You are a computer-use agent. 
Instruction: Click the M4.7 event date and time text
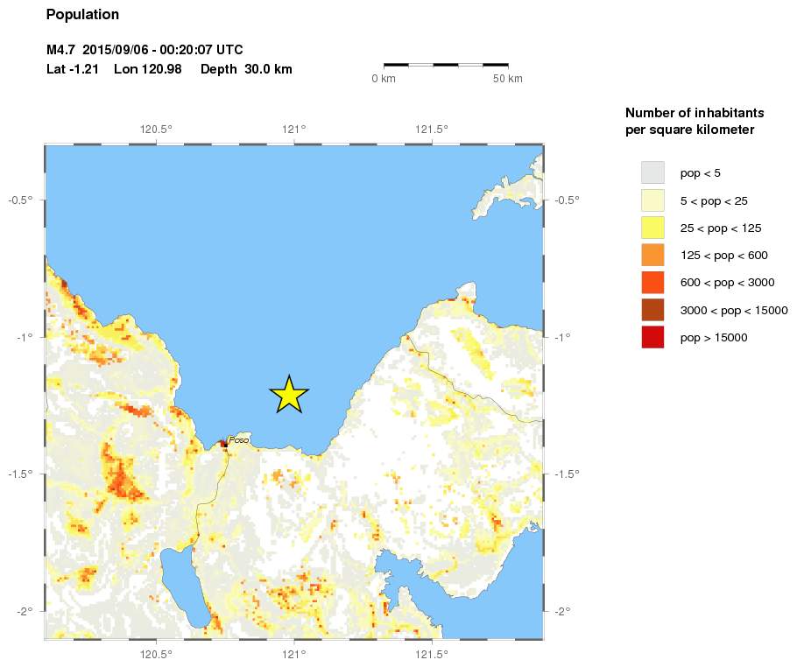145,50
